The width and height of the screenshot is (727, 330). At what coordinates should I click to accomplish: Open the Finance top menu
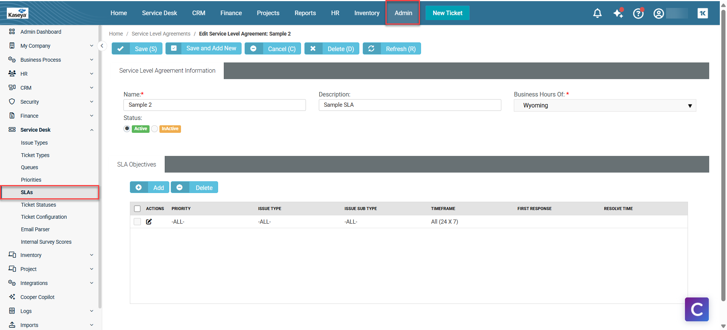(231, 13)
